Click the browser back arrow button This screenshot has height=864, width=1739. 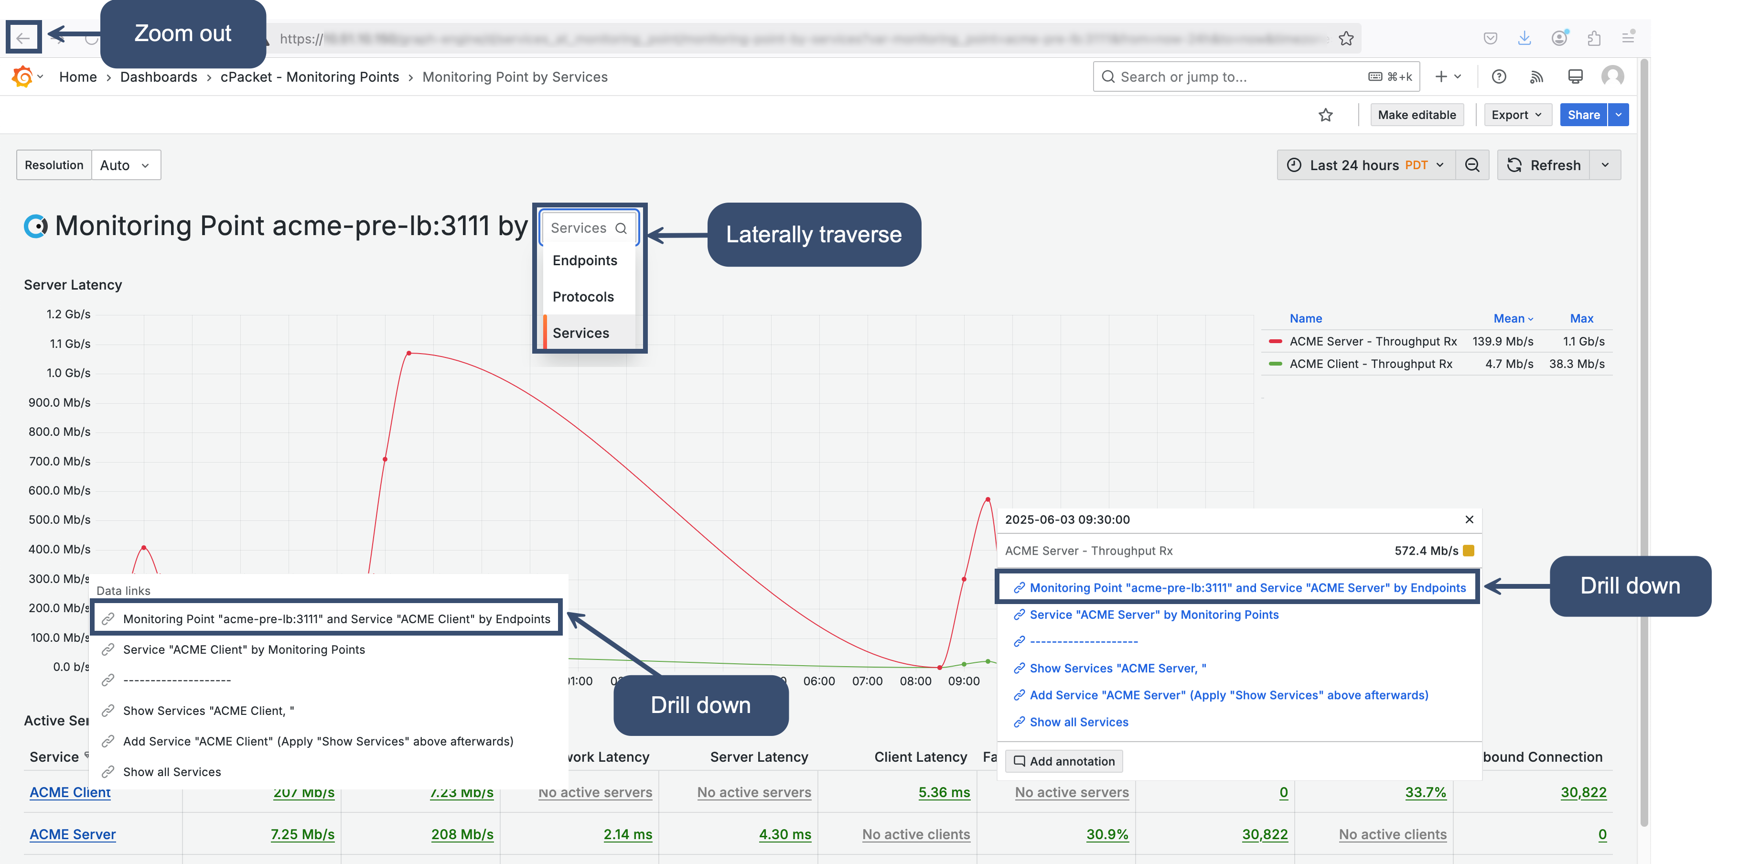point(23,38)
